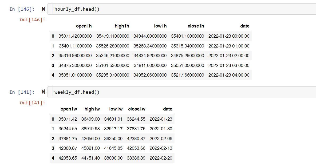Click the open1w column header
Image resolution: width=316 pixels, height=166 pixels.
69,109
